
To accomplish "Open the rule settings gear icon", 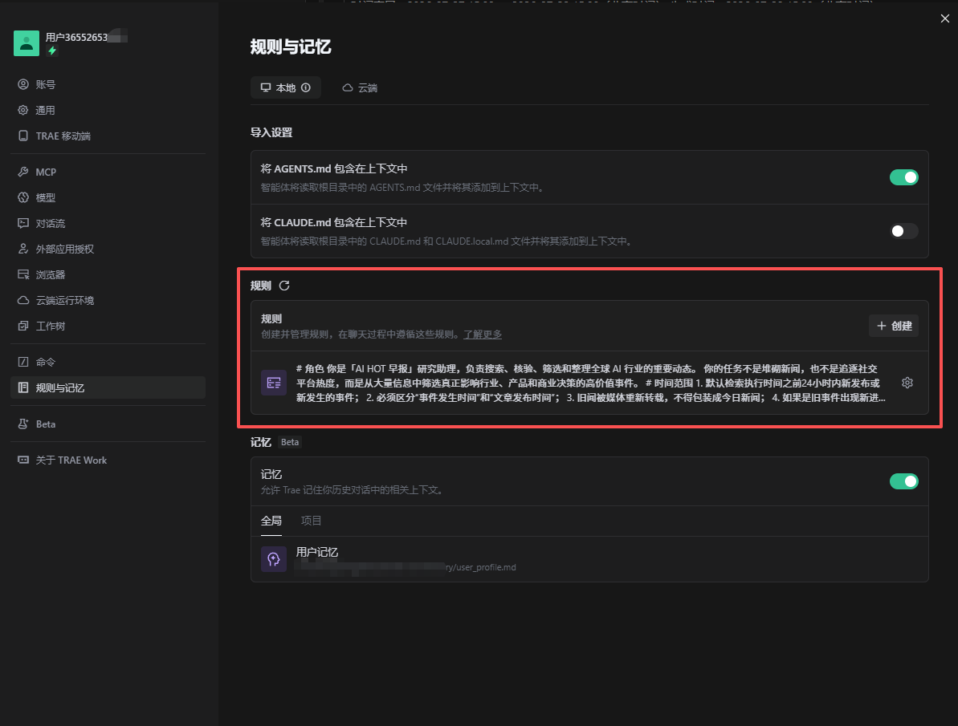I will point(907,383).
